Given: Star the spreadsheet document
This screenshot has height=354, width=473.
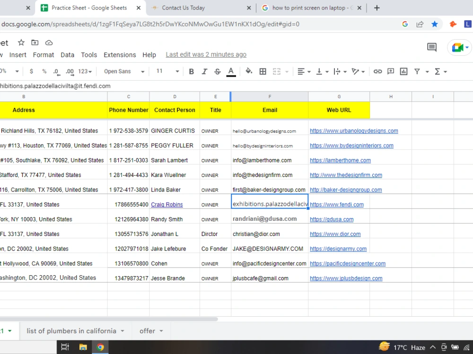Looking at the screenshot, I should [21, 43].
